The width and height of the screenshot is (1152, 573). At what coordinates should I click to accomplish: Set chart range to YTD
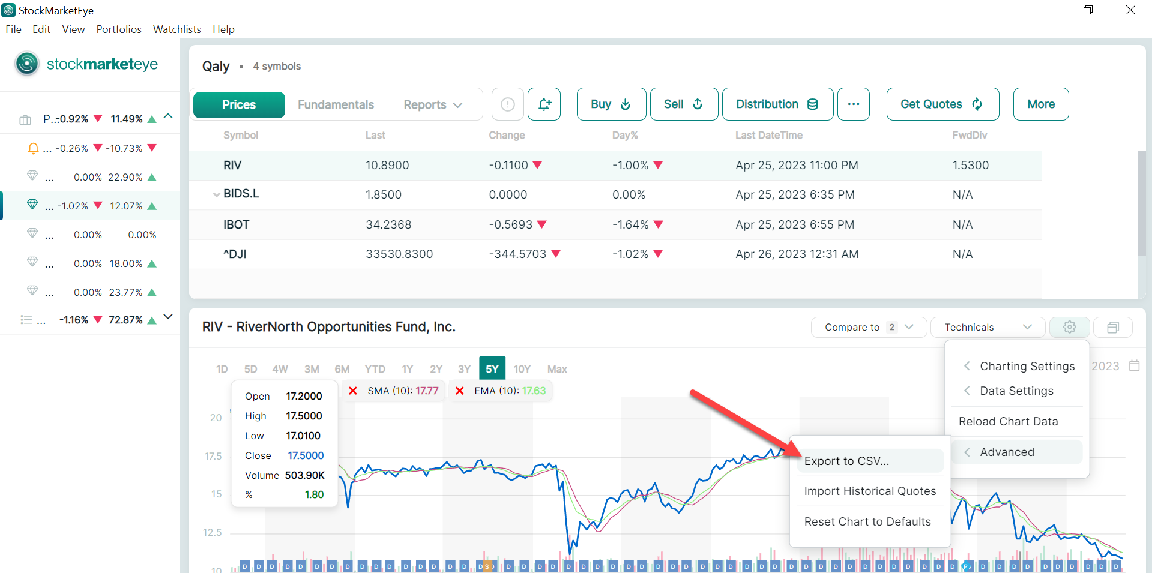(x=375, y=369)
